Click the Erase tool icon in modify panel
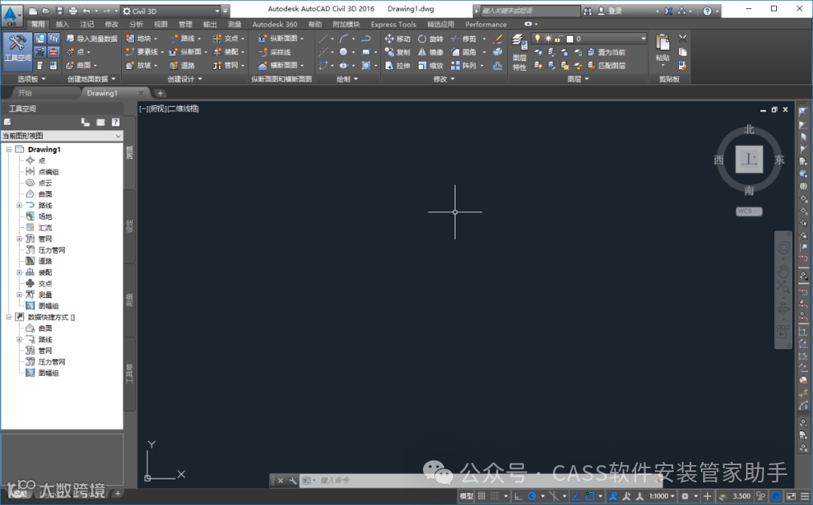Viewport: 813px width, 505px height. coord(498,38)
